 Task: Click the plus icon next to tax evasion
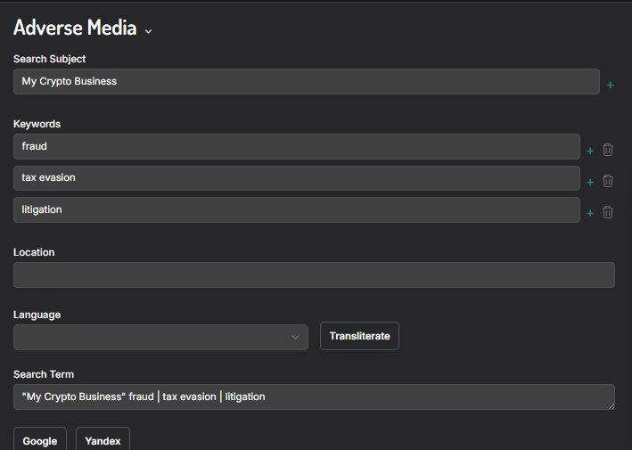pos(590,182)
